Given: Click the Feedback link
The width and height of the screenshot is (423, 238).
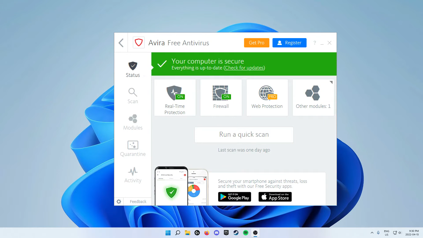Looking at the screenshot, I should tap(138, 202).
